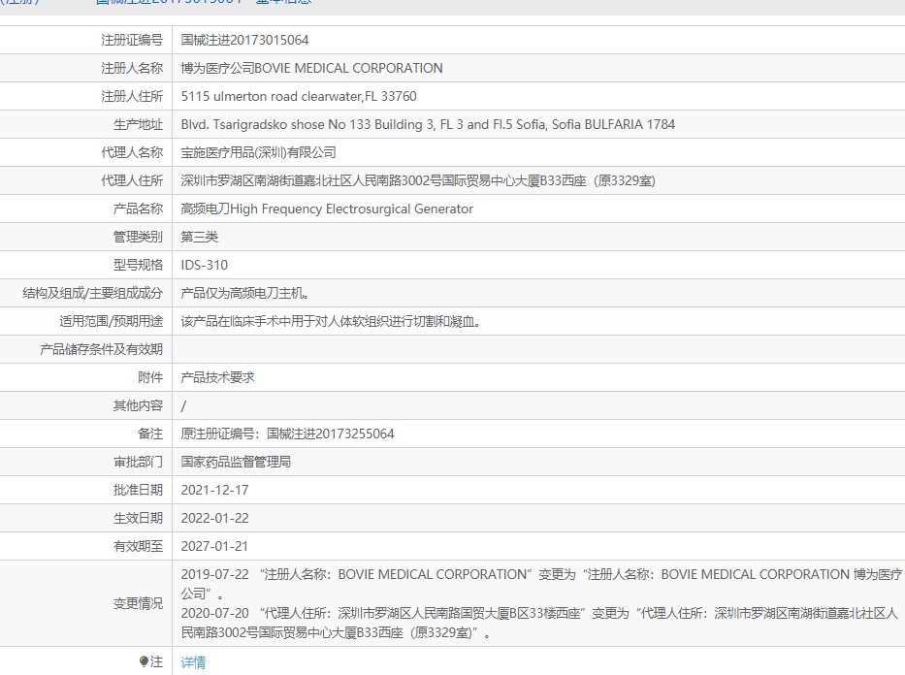Select attachment value 产品技术要求

pos(217,378)
